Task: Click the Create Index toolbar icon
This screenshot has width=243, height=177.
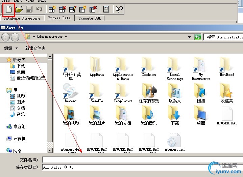Action: [x=82, y=9]
